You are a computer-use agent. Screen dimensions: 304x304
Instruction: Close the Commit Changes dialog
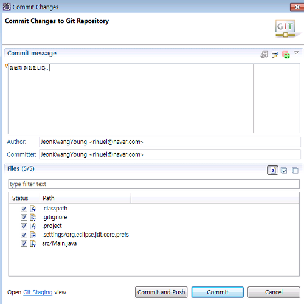pos(297,7)
